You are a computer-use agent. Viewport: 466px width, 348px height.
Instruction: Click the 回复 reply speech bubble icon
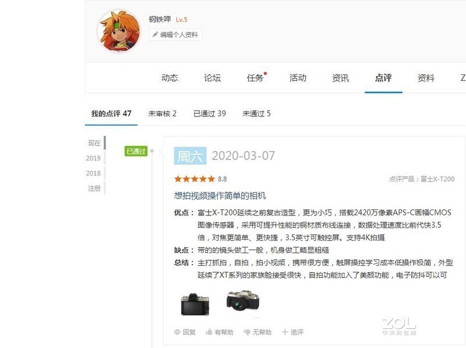[177, 332]
